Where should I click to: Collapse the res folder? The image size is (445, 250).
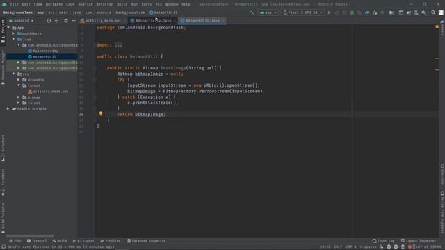tap(13, 74)
